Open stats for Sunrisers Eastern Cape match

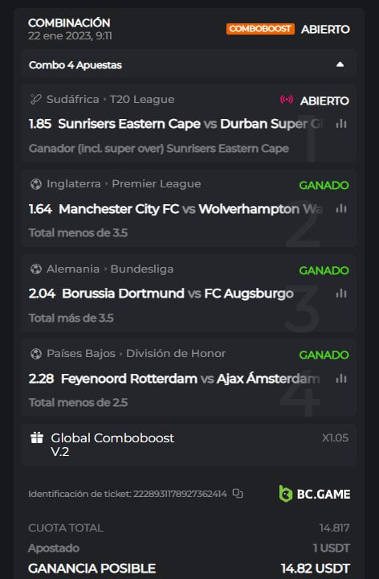(341, 124)
